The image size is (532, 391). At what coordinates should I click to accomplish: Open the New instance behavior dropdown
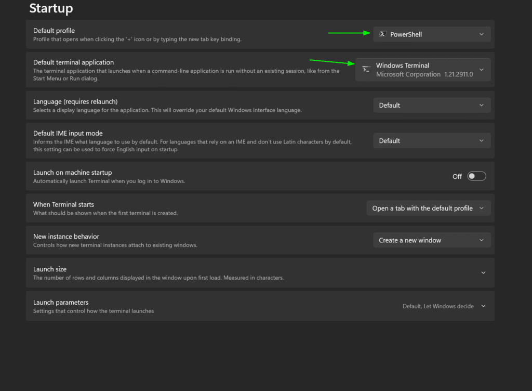(x=432, y=240)
